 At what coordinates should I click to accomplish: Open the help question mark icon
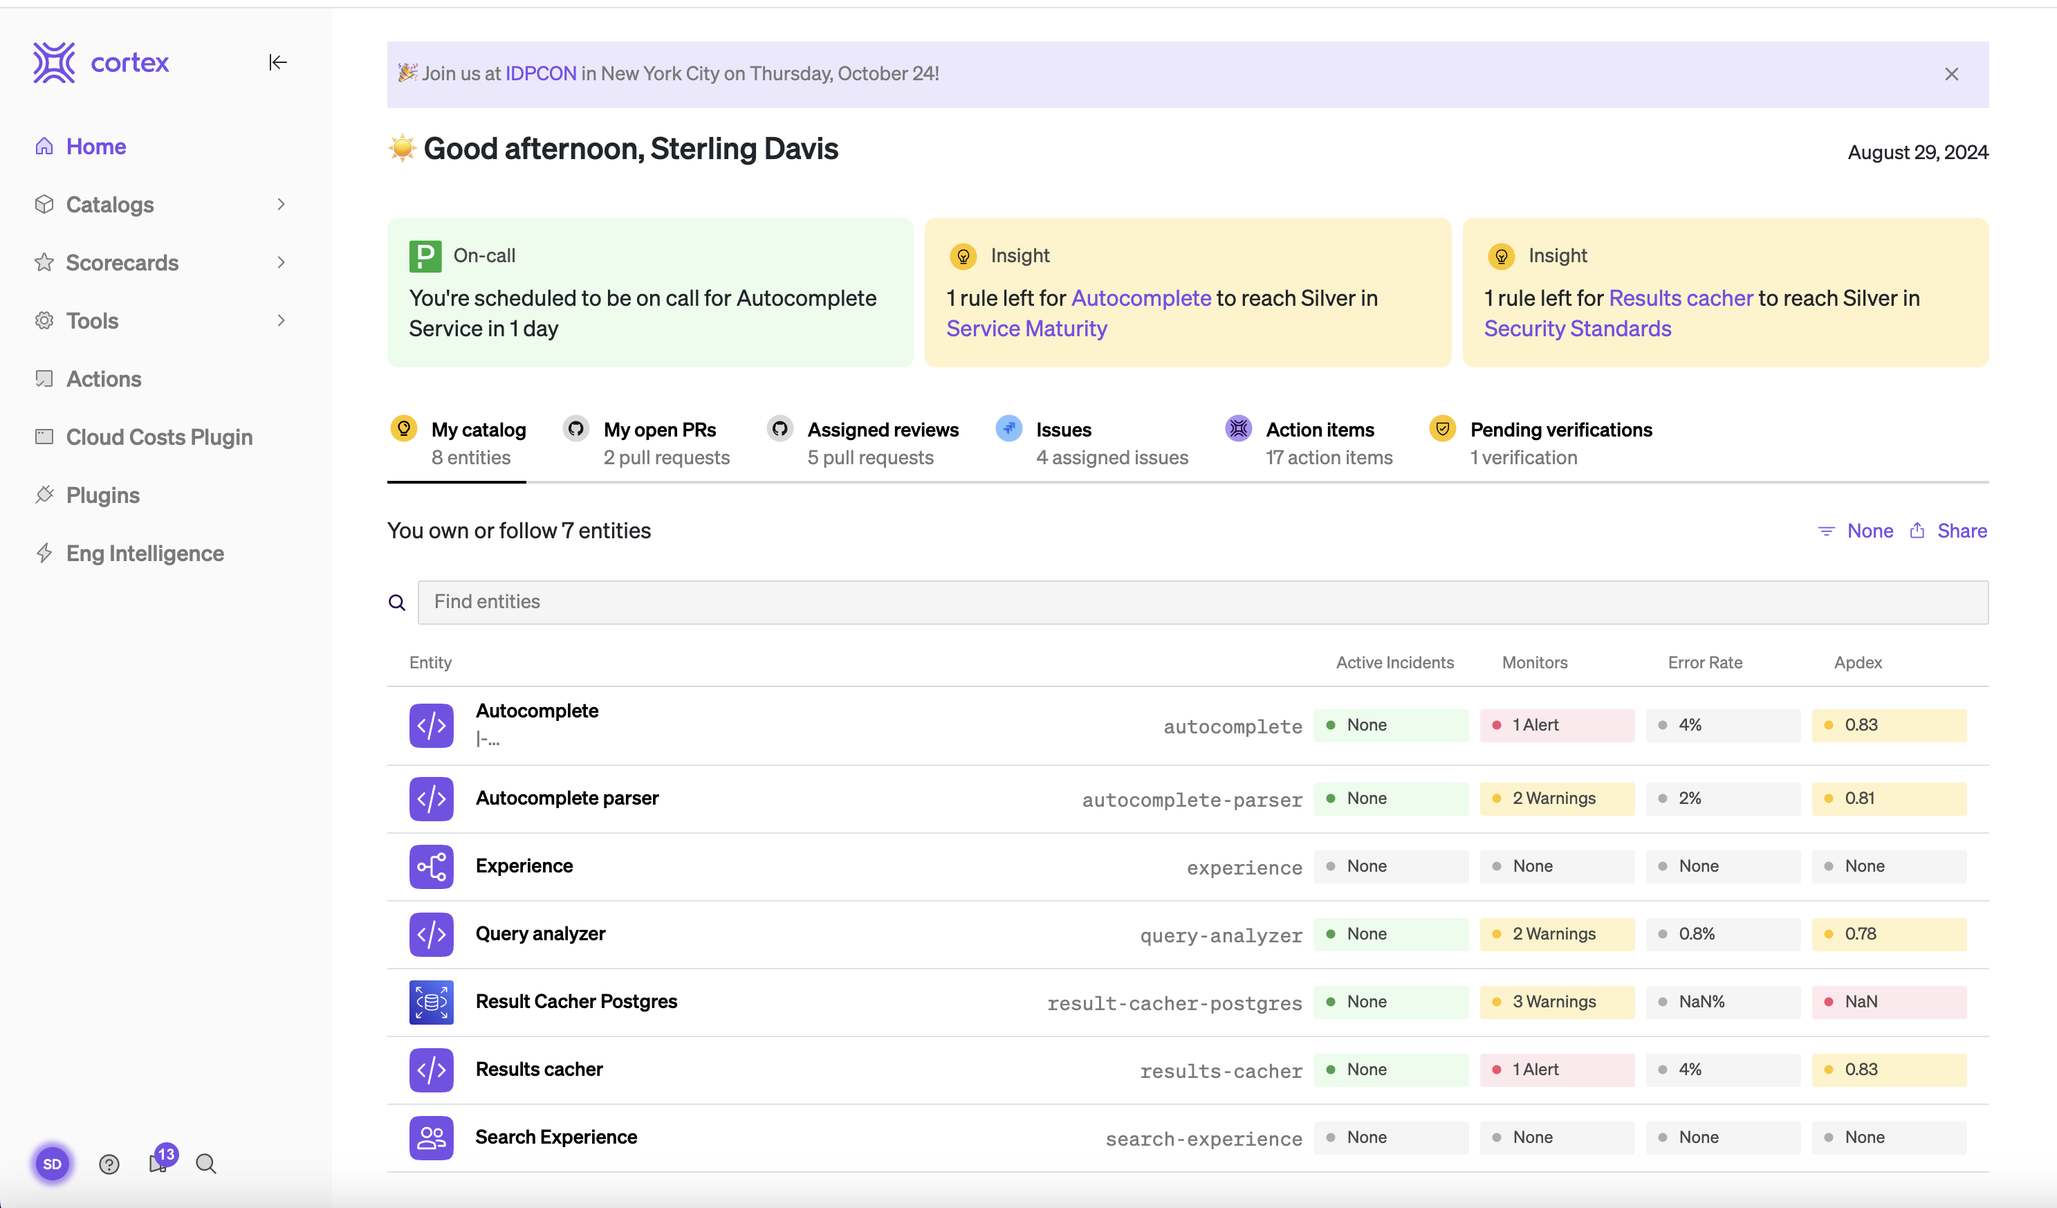tap(109, 1164)
